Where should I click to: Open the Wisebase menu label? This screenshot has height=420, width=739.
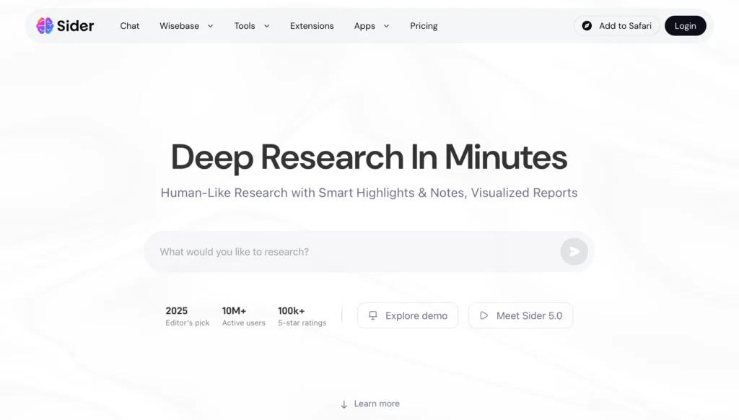(x=179, y=26)
